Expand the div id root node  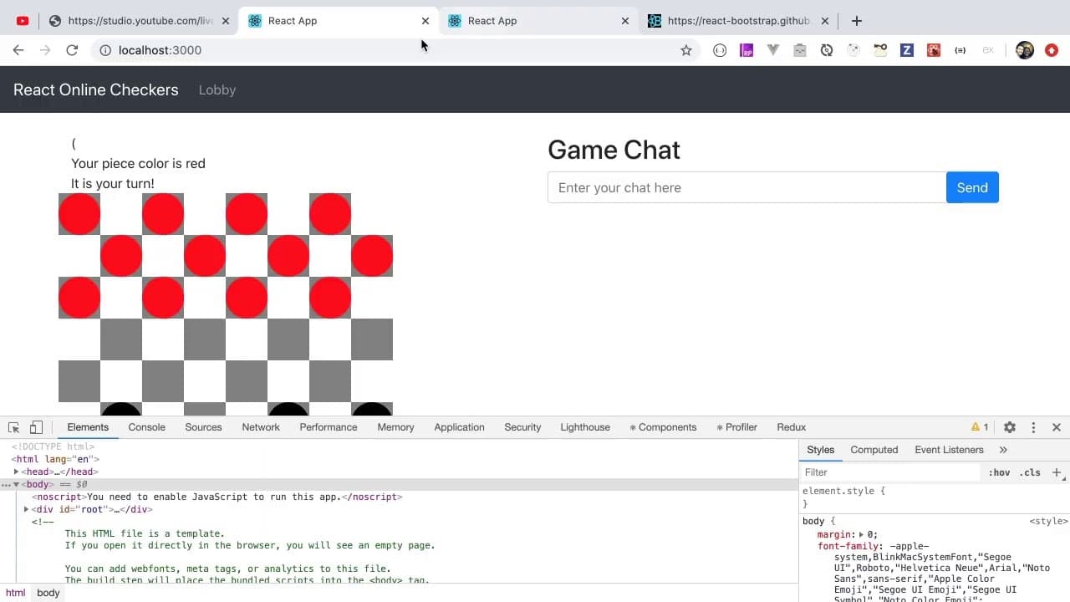coord(26,509)
